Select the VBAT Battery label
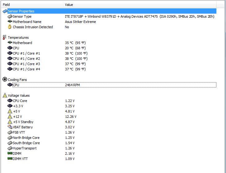Viewport: 226px width, 173px height. click(x=23, y=127)
